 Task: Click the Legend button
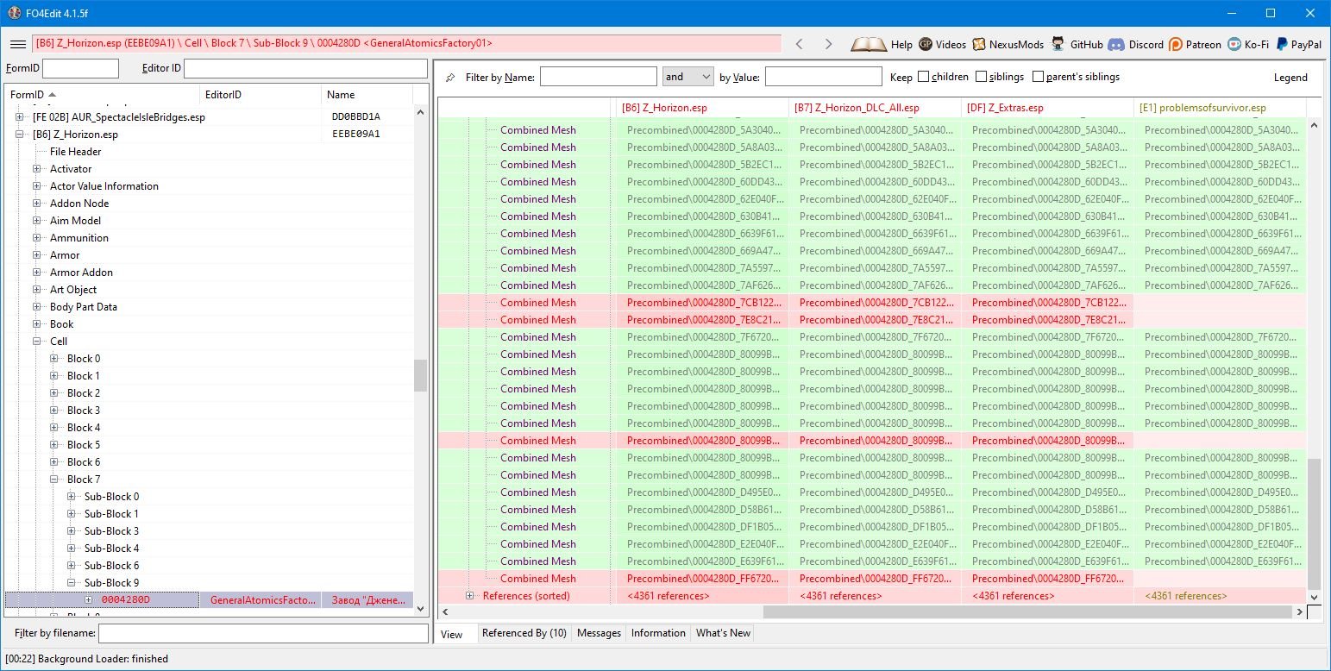coord(1290,78)
